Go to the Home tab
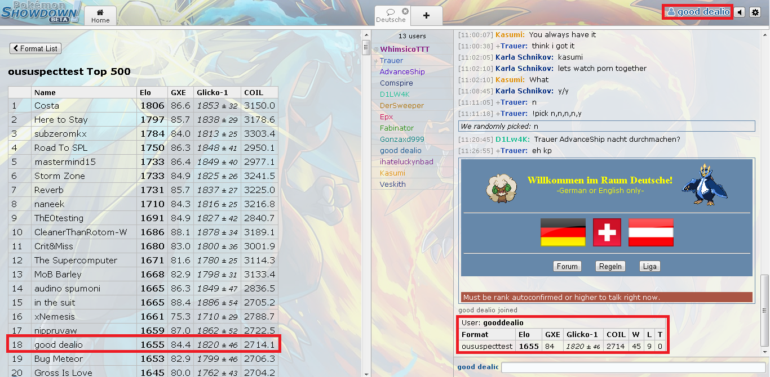 pos(100,16)
